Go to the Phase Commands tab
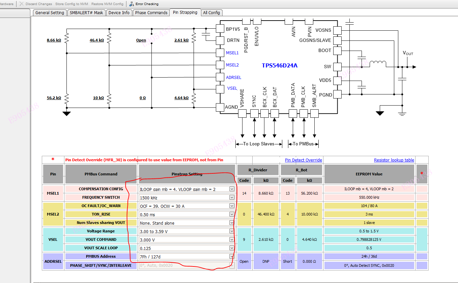Viewport: 458px width, 283px height. 151,13
